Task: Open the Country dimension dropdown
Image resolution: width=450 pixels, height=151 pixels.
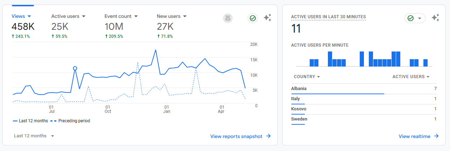Action: pyautogui.click(x=307, y=77)
